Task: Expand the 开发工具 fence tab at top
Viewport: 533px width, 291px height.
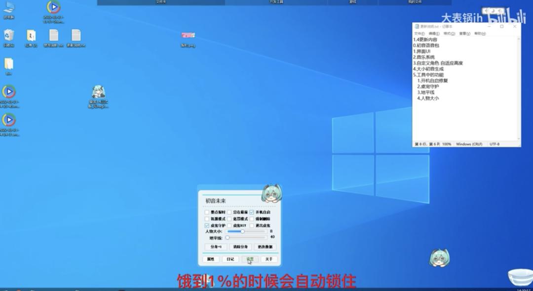Action: 276,2
